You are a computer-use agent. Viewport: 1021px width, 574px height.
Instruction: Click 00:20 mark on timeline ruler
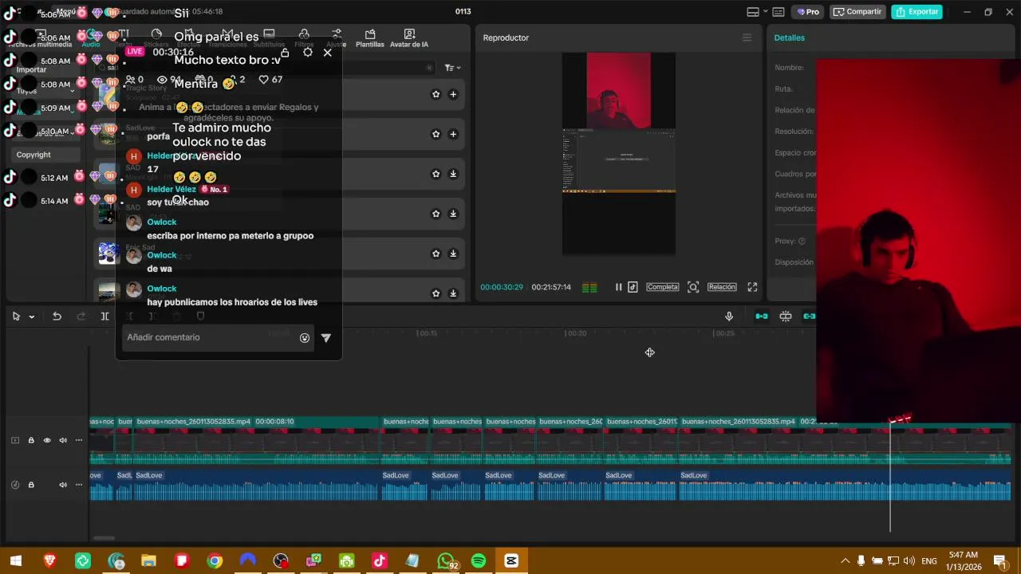pos(576,333)
